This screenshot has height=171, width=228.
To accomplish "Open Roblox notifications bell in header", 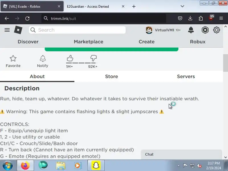I will point(191,30).
